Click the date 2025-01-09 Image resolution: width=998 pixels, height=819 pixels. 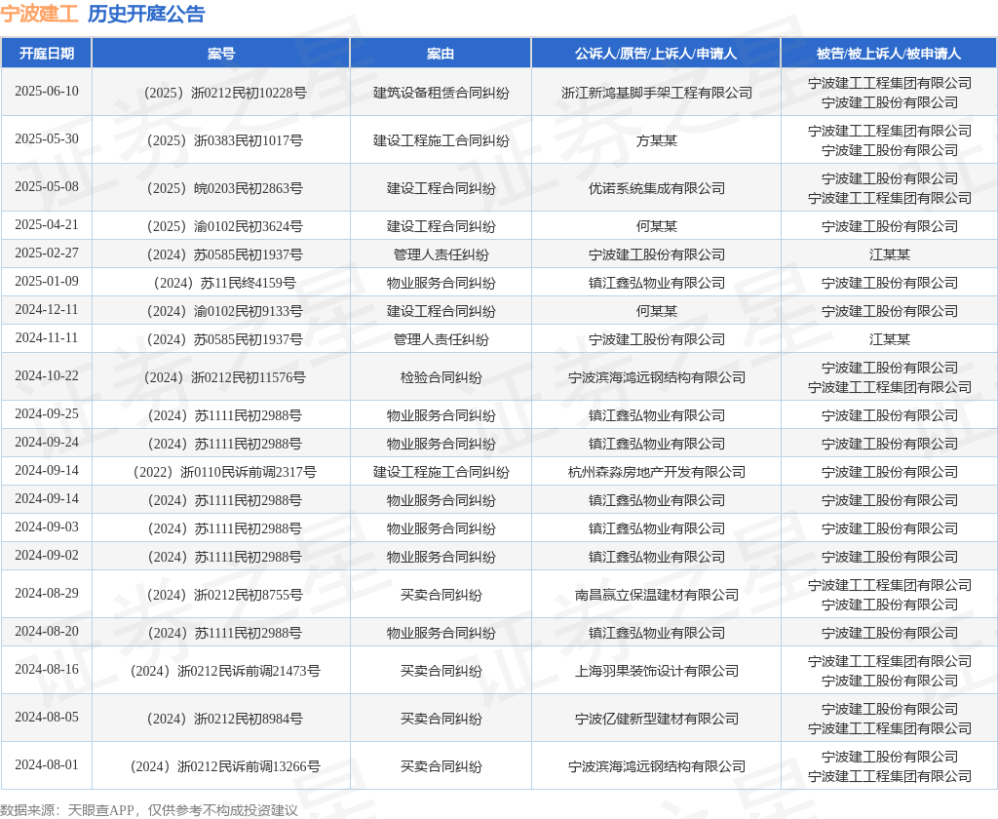click(x=47, y=281)
